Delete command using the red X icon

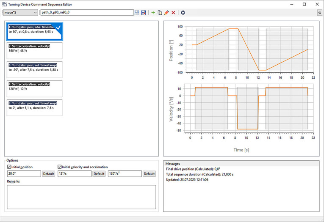coord(173,13)
